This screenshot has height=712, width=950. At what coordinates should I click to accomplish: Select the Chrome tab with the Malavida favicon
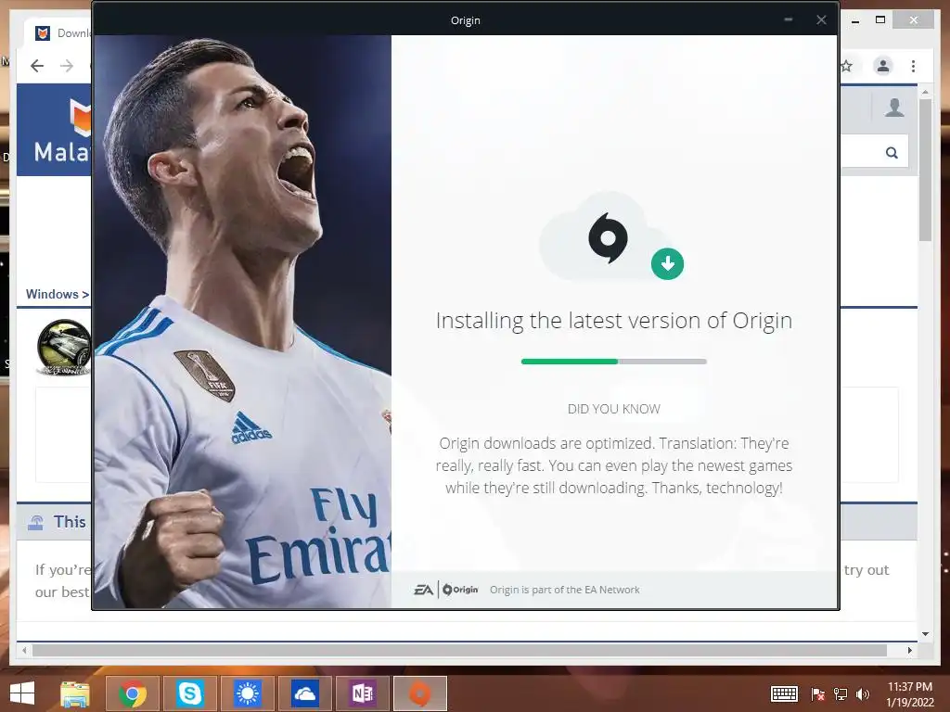point(58,33)
